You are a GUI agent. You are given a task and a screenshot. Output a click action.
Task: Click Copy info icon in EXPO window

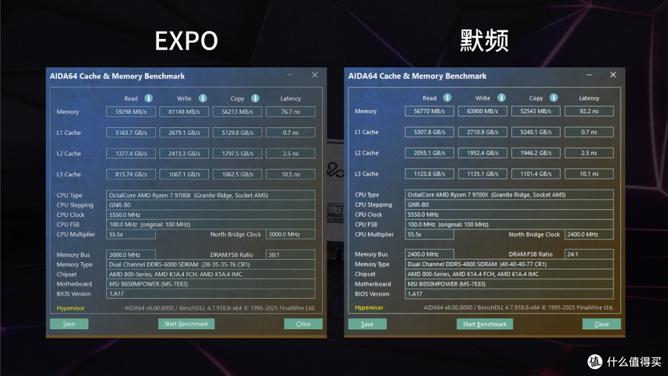coord(255,98)
